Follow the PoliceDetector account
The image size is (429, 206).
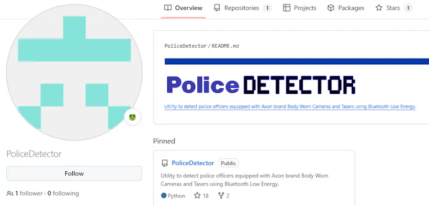(x=74, y=174)
